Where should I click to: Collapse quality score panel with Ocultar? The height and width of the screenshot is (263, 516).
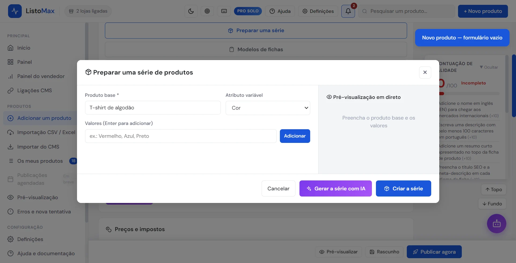coord(489,67)
